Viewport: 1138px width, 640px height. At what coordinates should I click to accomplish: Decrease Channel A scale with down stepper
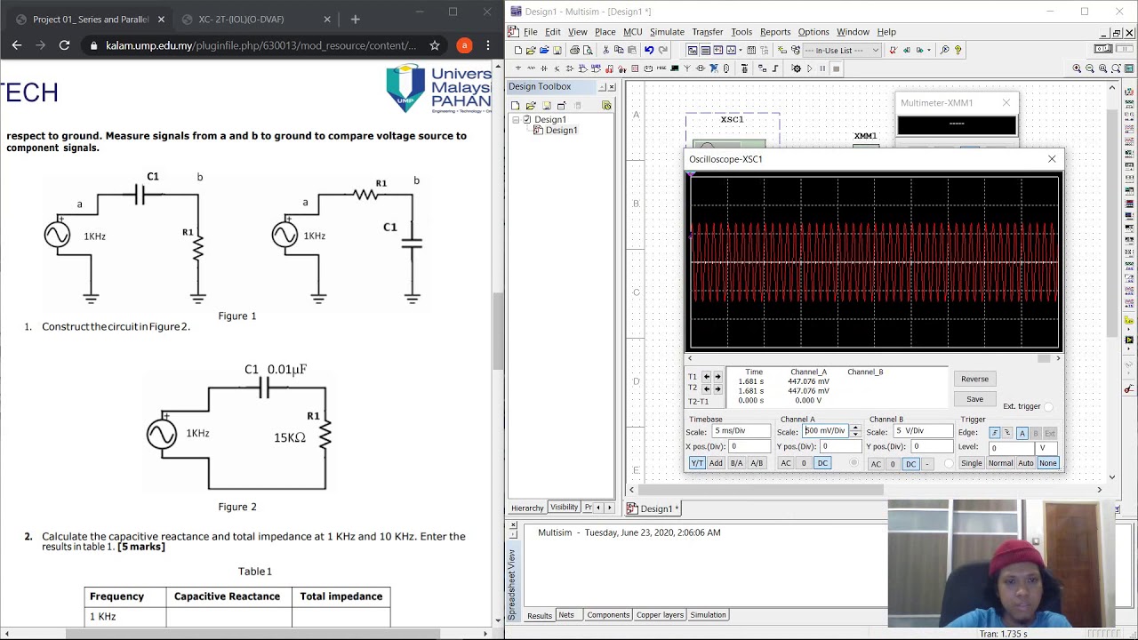click(855, 435)
